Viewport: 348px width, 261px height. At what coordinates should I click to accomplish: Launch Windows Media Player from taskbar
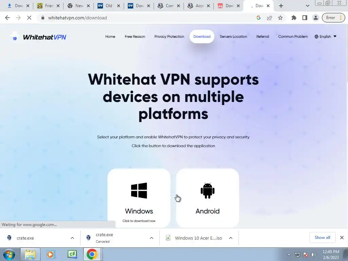click(x=51, y=254)
